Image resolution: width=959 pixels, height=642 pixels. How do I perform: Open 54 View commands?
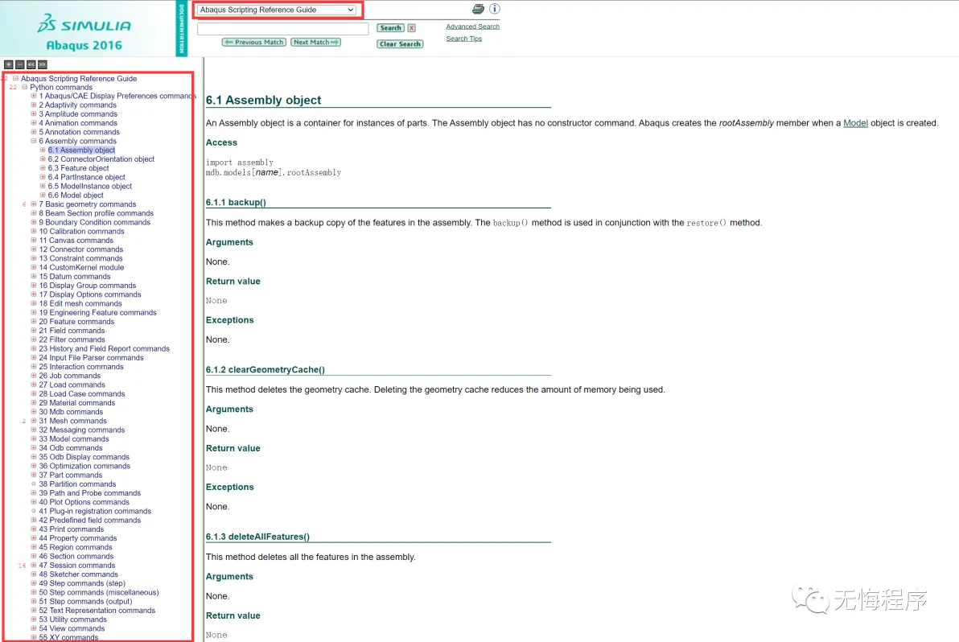click(x=72, y=628)
